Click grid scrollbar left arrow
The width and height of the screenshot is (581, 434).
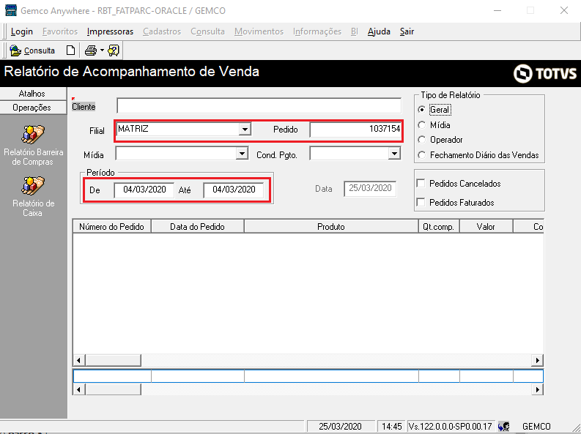tap(78, 360)
